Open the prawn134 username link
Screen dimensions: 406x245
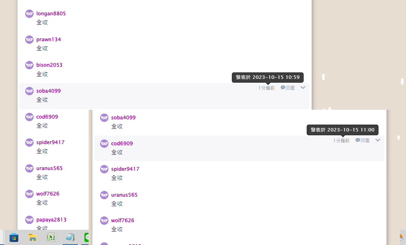[49, 39]
